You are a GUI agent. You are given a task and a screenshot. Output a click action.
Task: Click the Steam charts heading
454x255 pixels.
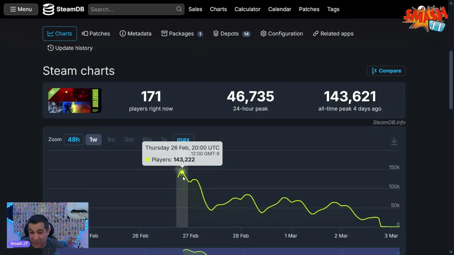(79, 71)
